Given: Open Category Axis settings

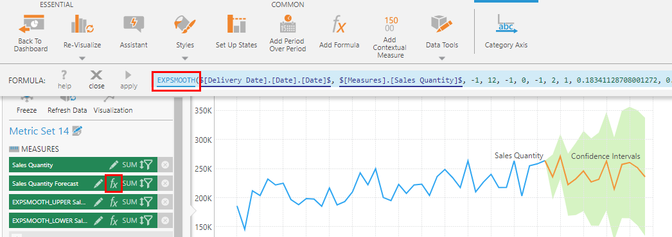Looking at the screenshot, I should [506, 24].
